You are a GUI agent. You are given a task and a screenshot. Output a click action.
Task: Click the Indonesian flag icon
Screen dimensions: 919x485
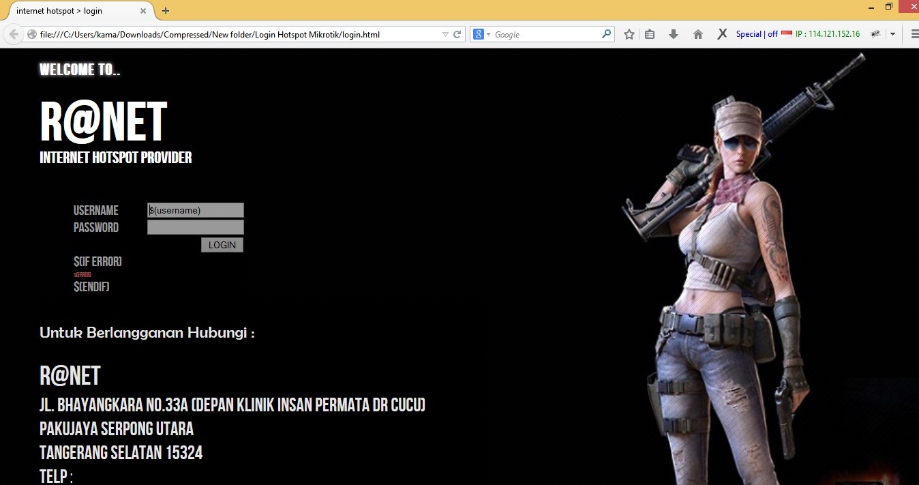pyautogui.click(x=787, y=34)
